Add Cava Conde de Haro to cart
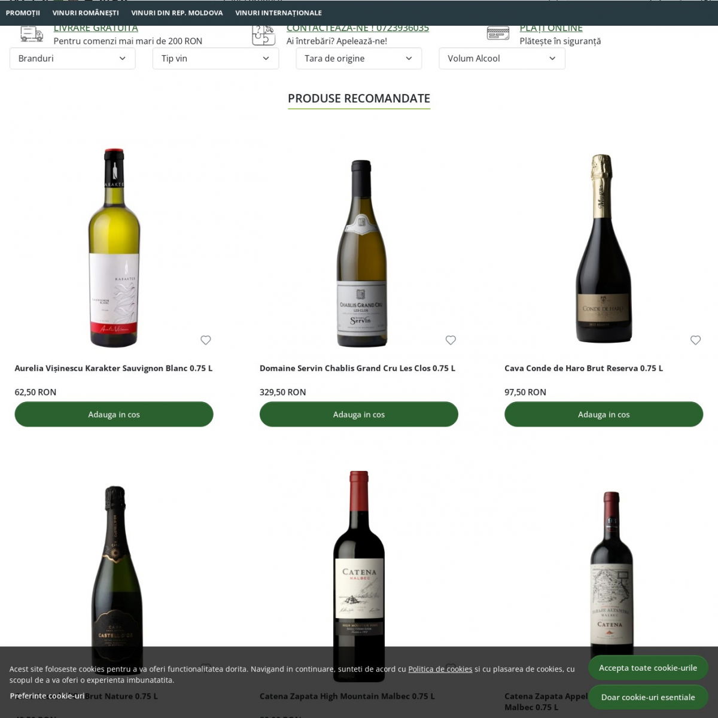718x718 pixels. [604, 414]
